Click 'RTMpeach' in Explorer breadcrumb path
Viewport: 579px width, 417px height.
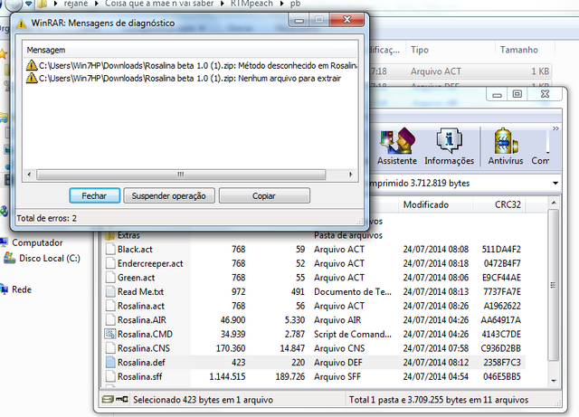(252, 4)
